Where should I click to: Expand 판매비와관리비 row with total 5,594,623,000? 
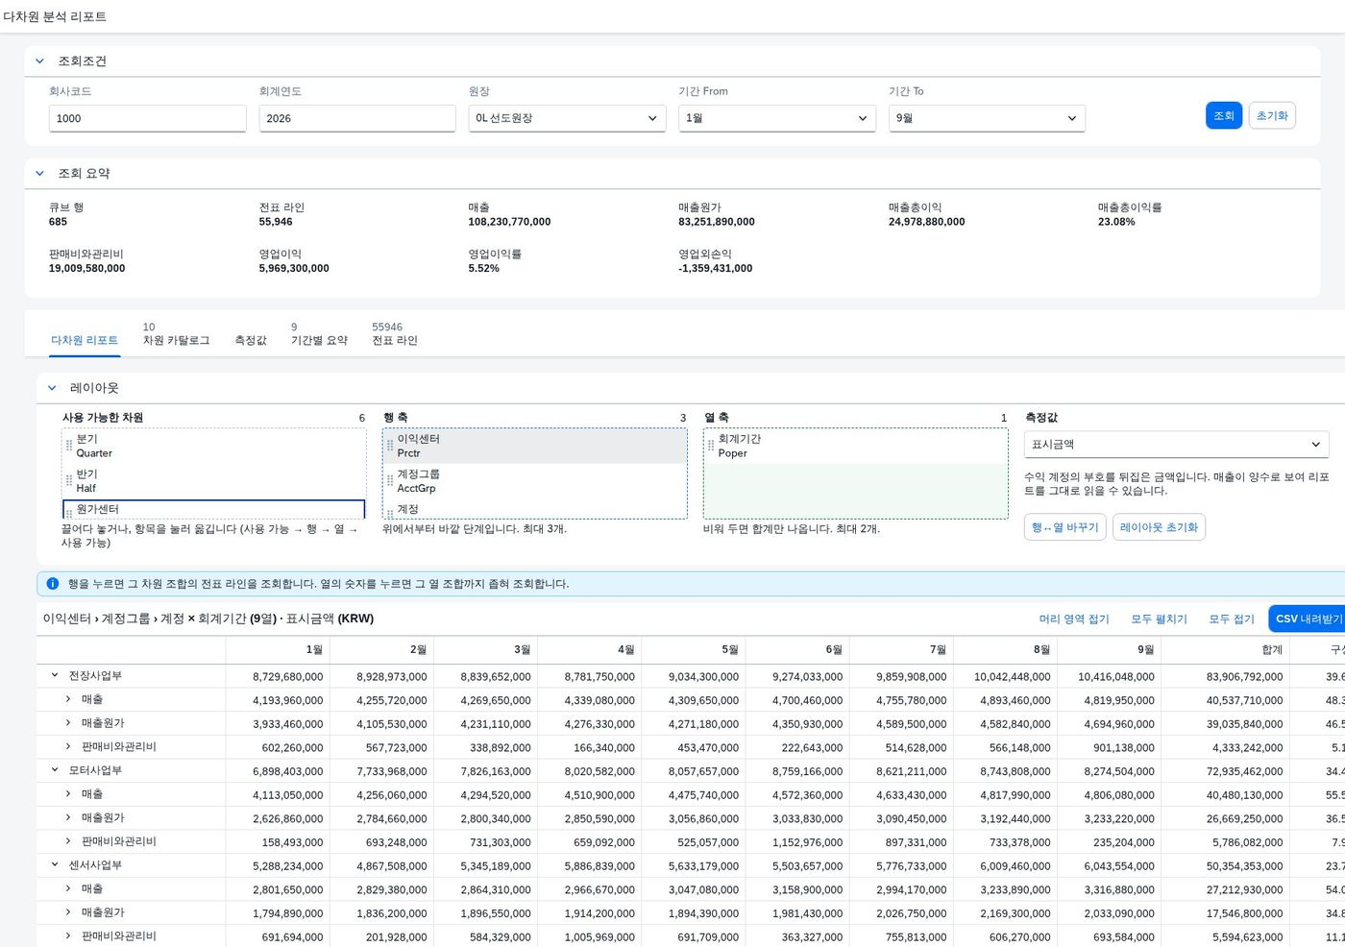tap(68, 935)
